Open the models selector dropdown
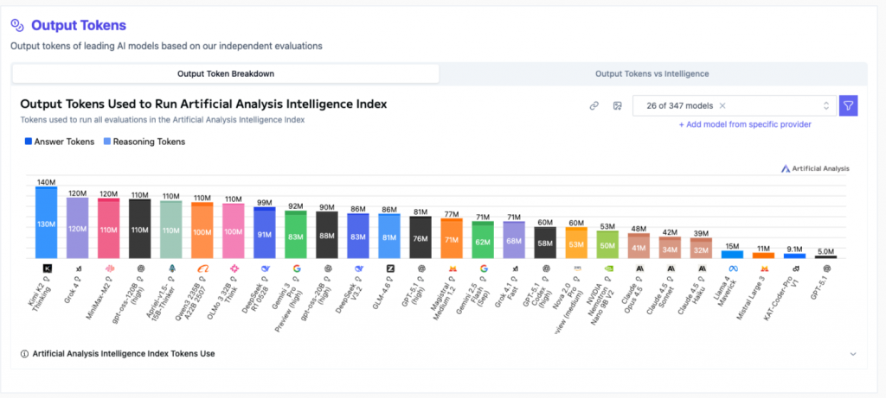886x398 pixels. pos(825,105)
